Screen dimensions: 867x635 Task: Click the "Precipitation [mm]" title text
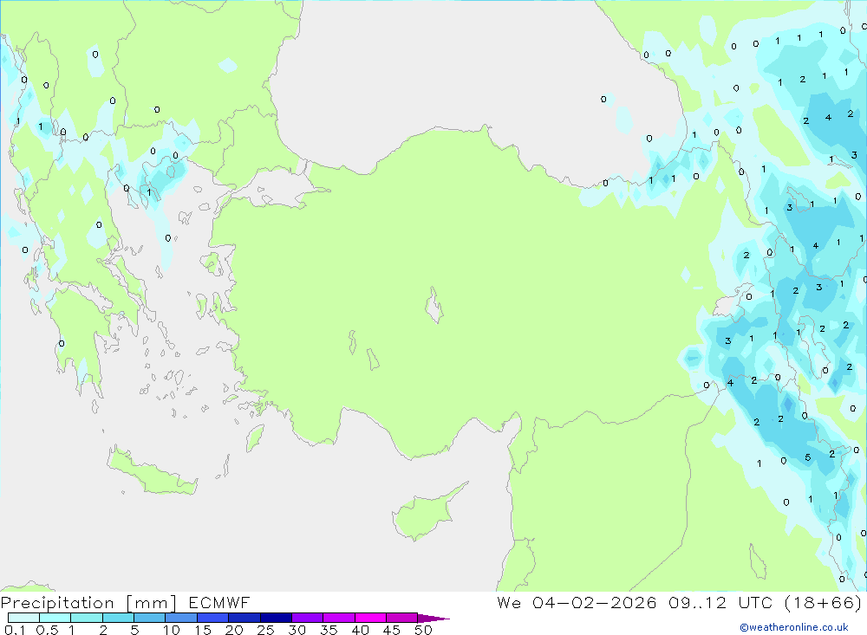tap(88, 603)
